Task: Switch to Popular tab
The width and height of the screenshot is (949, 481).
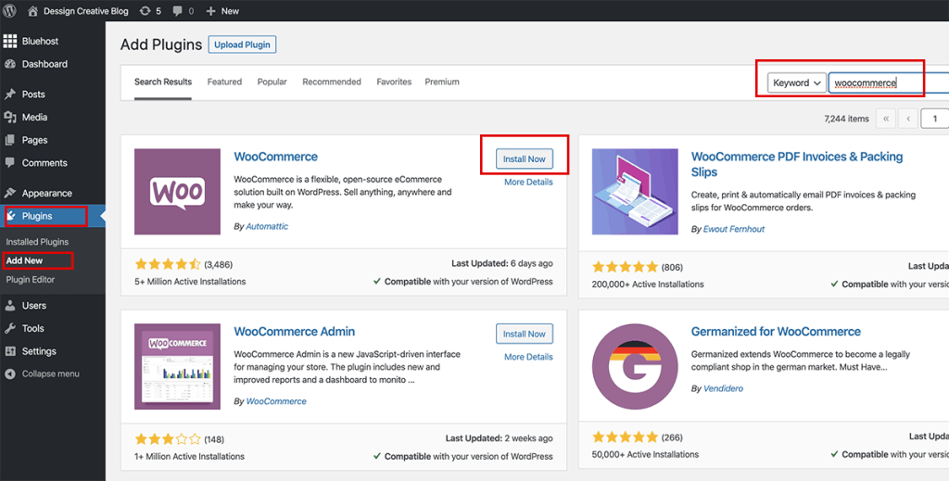Action: coord(272,82)
